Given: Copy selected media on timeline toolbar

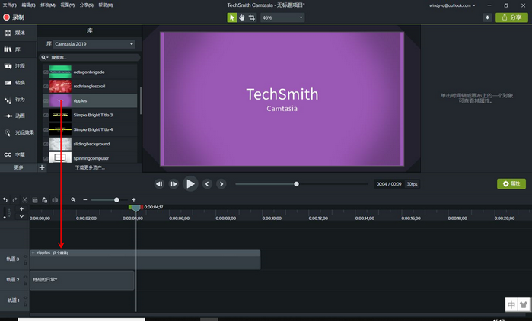Looking at the screenshot, I should click(35, 200).
